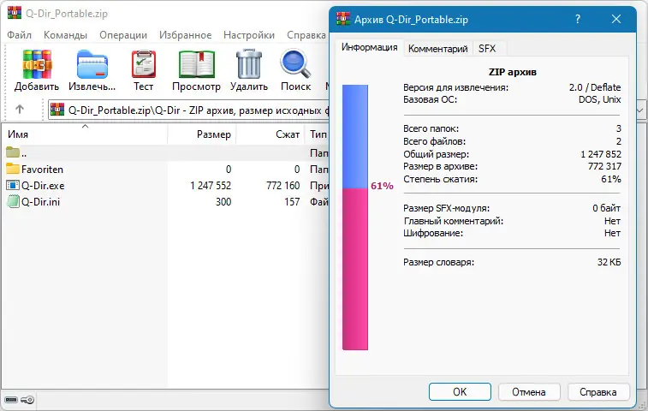Click the ZIP архив heading
Screen dimensions: 648x411
pyautogui.click(x=513, y=72)
